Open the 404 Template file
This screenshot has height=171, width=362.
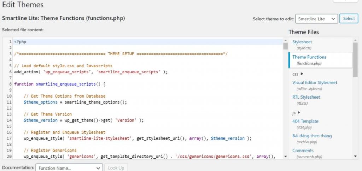tap(305, 122)
